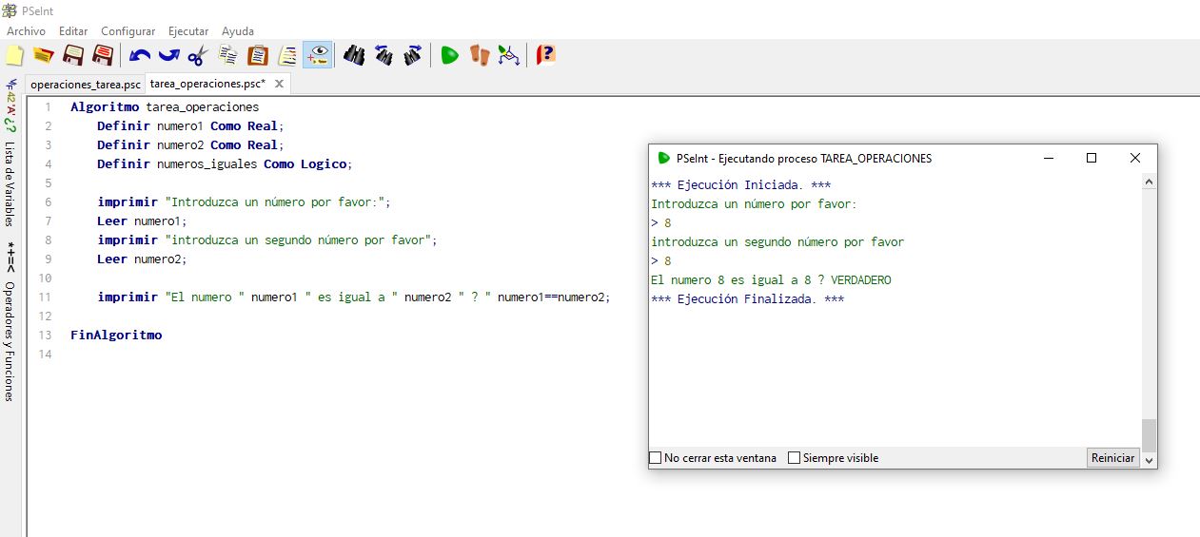Open Find with the binoculars icon
This screenshot has height=537, width=1200.
[354, 55]
